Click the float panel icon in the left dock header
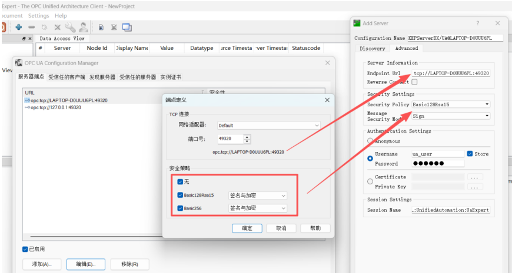 tap(24, 38)
